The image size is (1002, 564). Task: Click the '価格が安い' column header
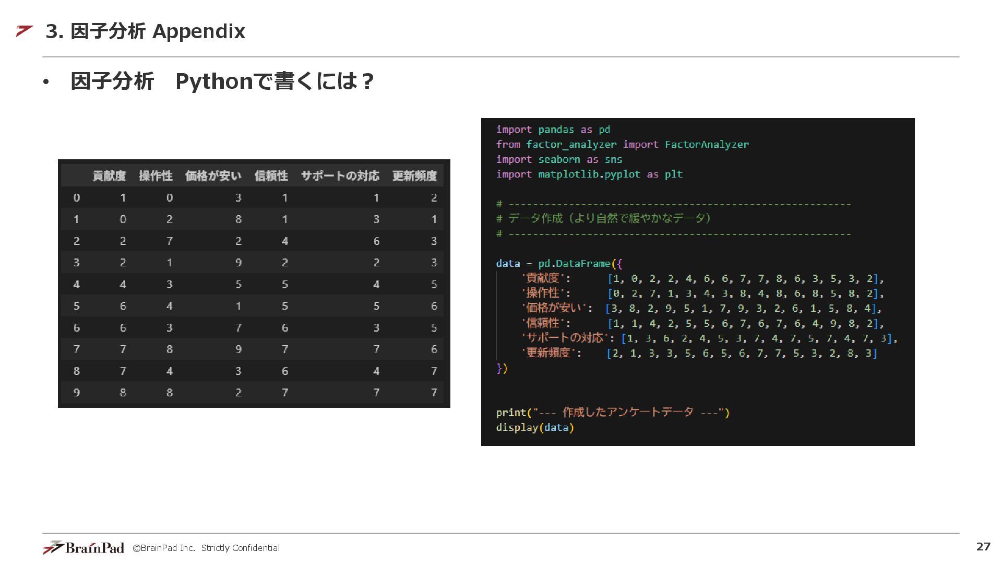213,176
